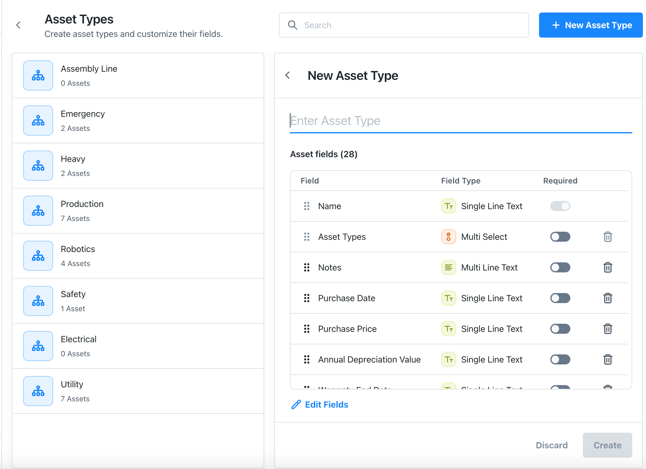The image size is (646, 469).
Task: Grab the drag handle for Purchase Price
Action: 307,329
